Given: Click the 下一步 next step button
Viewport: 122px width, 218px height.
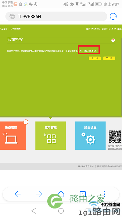Looking at the screenshot, I should tap(109, 58).
